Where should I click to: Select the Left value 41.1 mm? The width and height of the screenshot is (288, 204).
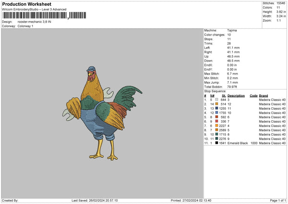pos(233,48)
